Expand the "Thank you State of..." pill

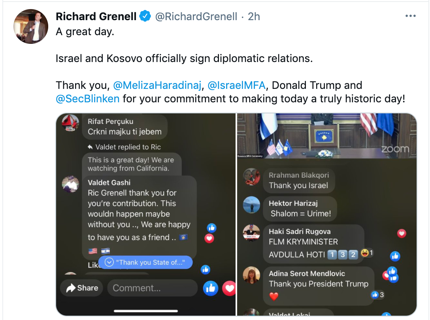click(x=145, y=262)
